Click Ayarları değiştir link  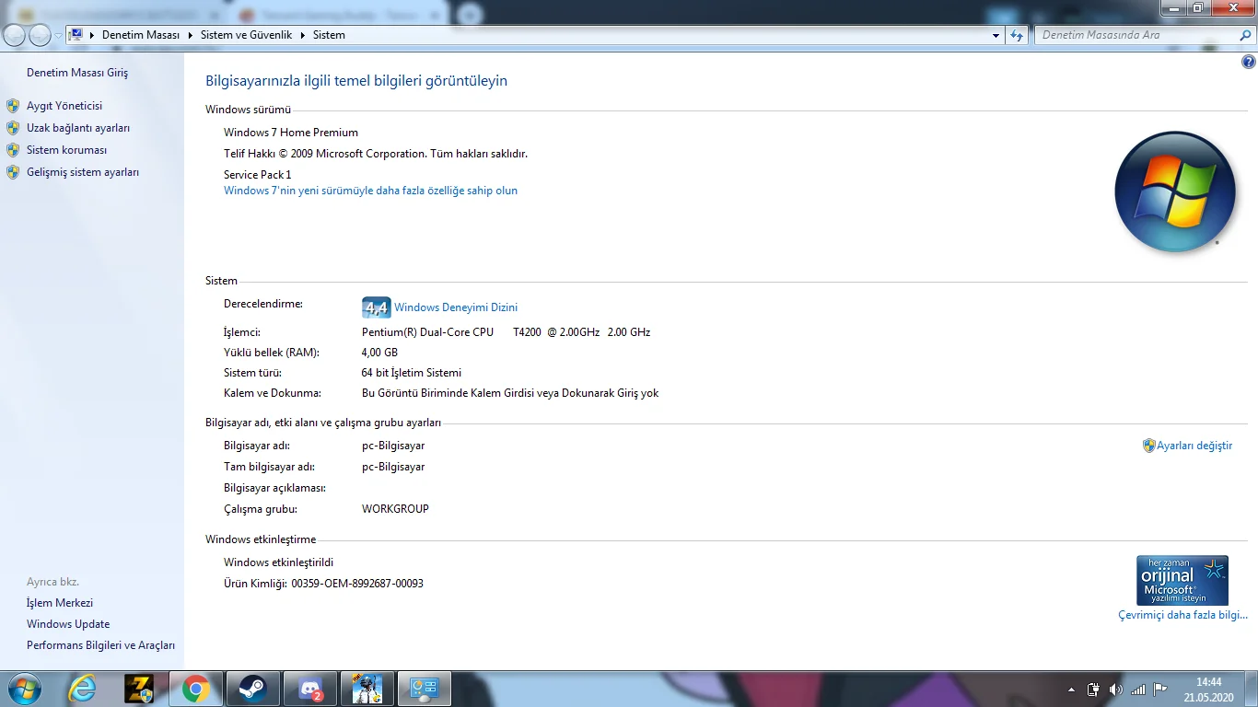pyautogui.click(x=1194, y=446)
